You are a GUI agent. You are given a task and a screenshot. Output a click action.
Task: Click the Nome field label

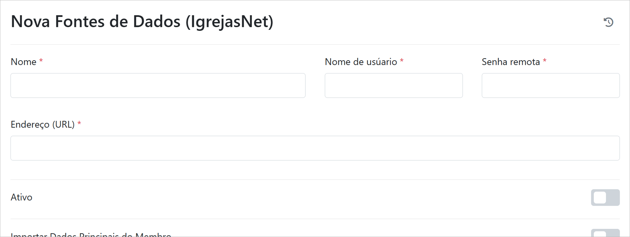(23, 62)
